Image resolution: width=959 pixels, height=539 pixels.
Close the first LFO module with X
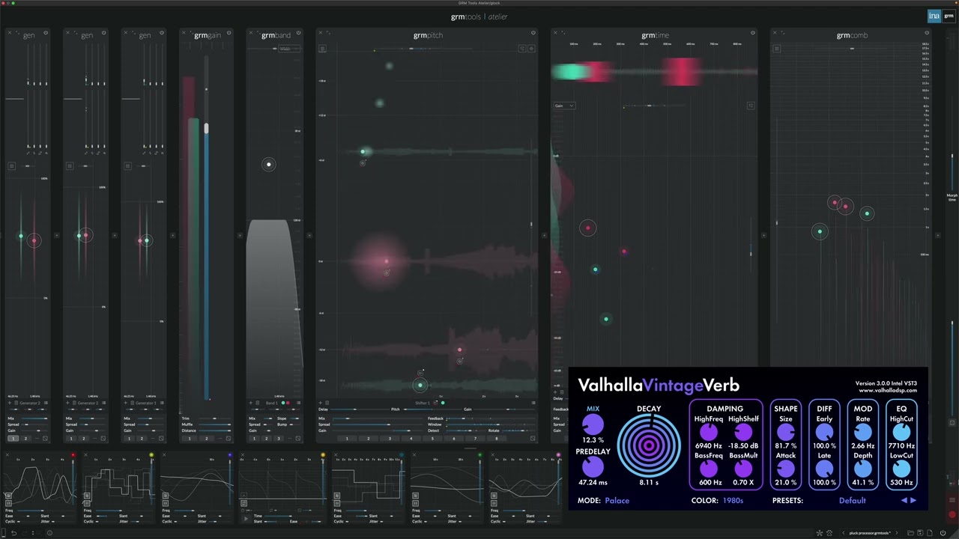(7, 454)
